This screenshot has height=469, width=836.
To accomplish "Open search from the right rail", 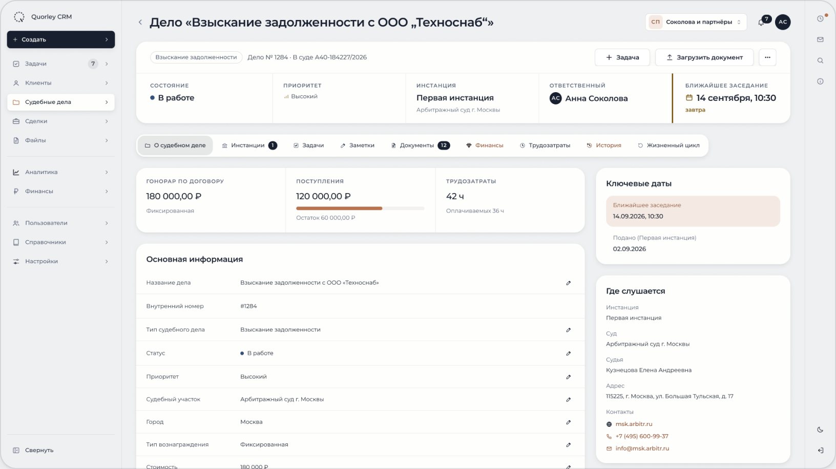I will (x=820, y=60).
